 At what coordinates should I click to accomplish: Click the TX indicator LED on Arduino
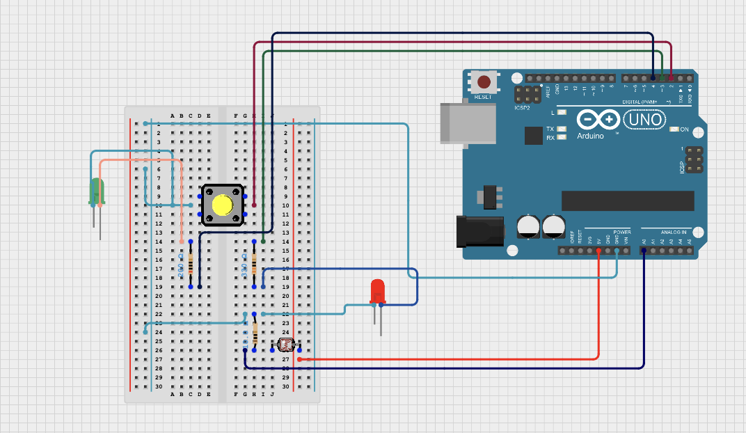click(562, 129)
